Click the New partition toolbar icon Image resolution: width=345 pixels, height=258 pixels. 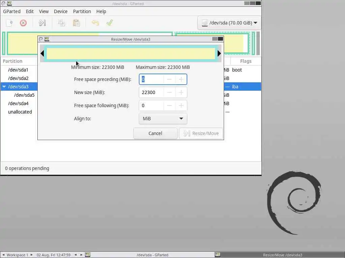pyautogui.click(x=9, y=23)
